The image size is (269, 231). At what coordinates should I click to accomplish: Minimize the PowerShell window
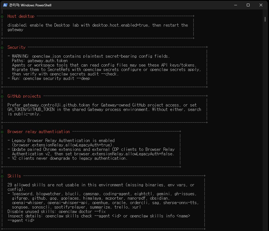click(236, 5)
